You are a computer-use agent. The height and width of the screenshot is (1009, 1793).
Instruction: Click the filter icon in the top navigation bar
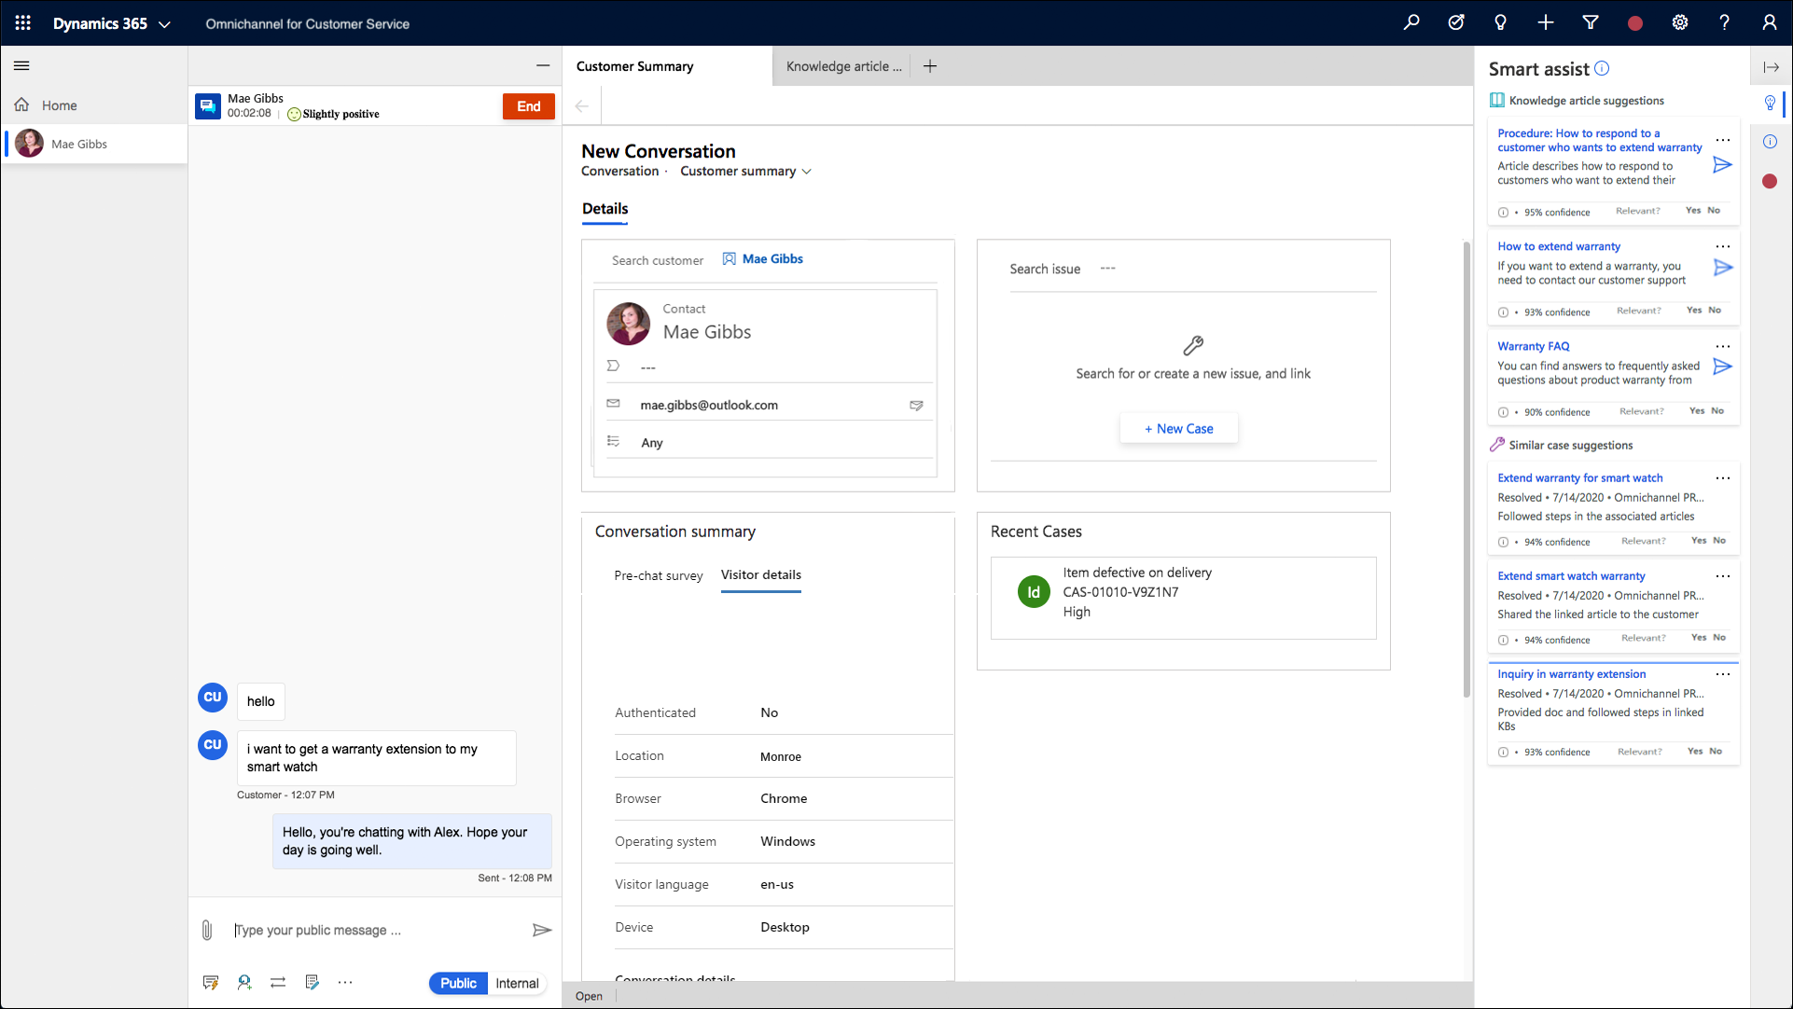click(x=1592, y=23)
